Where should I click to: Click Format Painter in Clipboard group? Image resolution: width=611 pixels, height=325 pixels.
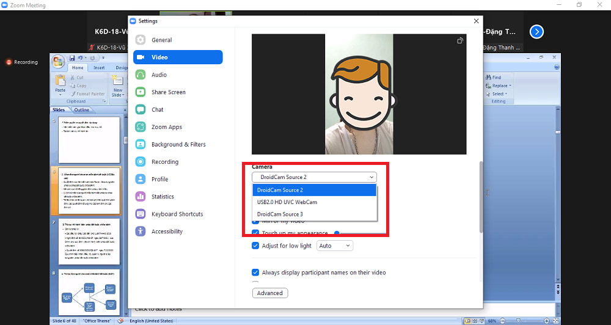coord(87,94)
